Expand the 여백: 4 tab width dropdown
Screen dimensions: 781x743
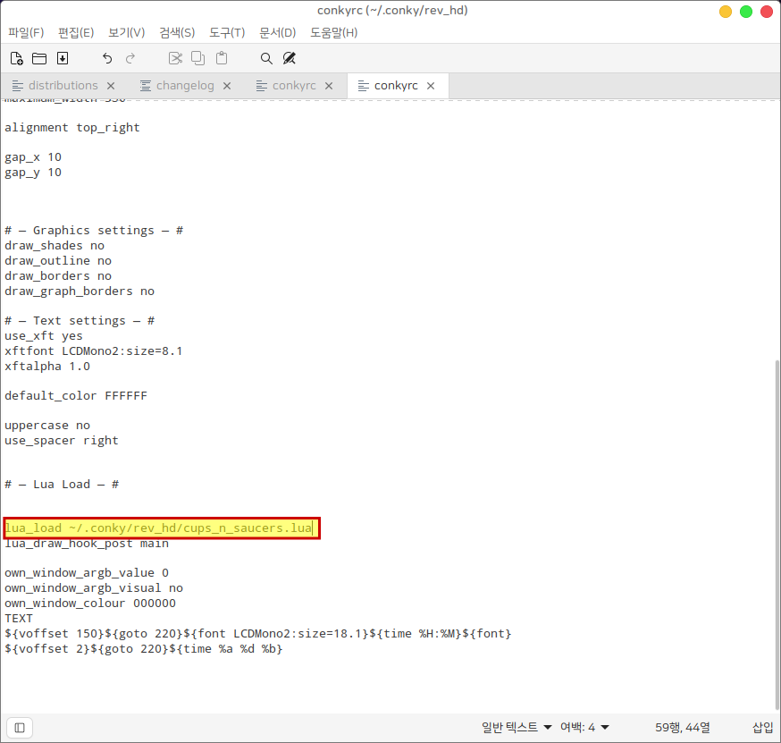[x=584, y=728]
